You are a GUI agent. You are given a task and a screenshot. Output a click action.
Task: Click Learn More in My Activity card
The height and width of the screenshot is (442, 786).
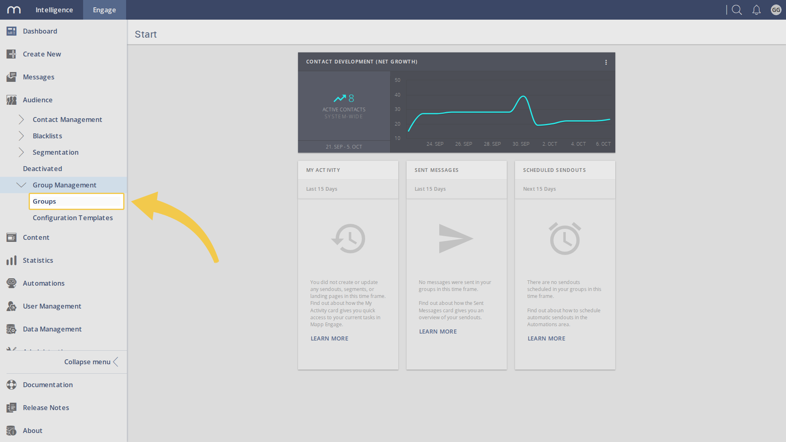click(x=330, y=338)
